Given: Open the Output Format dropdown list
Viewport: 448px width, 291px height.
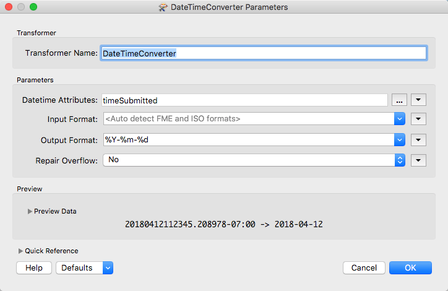Looking at the screenshot, I should pos(400,140).
